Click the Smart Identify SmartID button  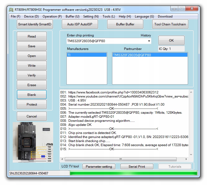tap(35, 24)
